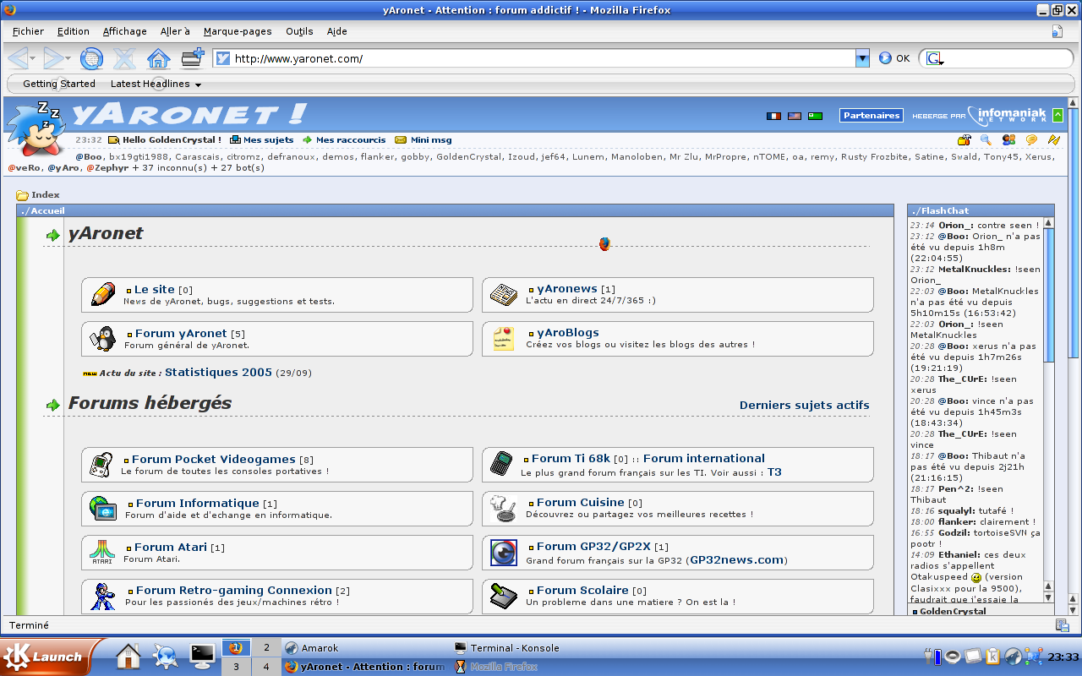Click the sticky note icon of yAroBlogs
The height and width of the screenshot is (676, 1082).
pyautogui.click(x=504, y=339)
